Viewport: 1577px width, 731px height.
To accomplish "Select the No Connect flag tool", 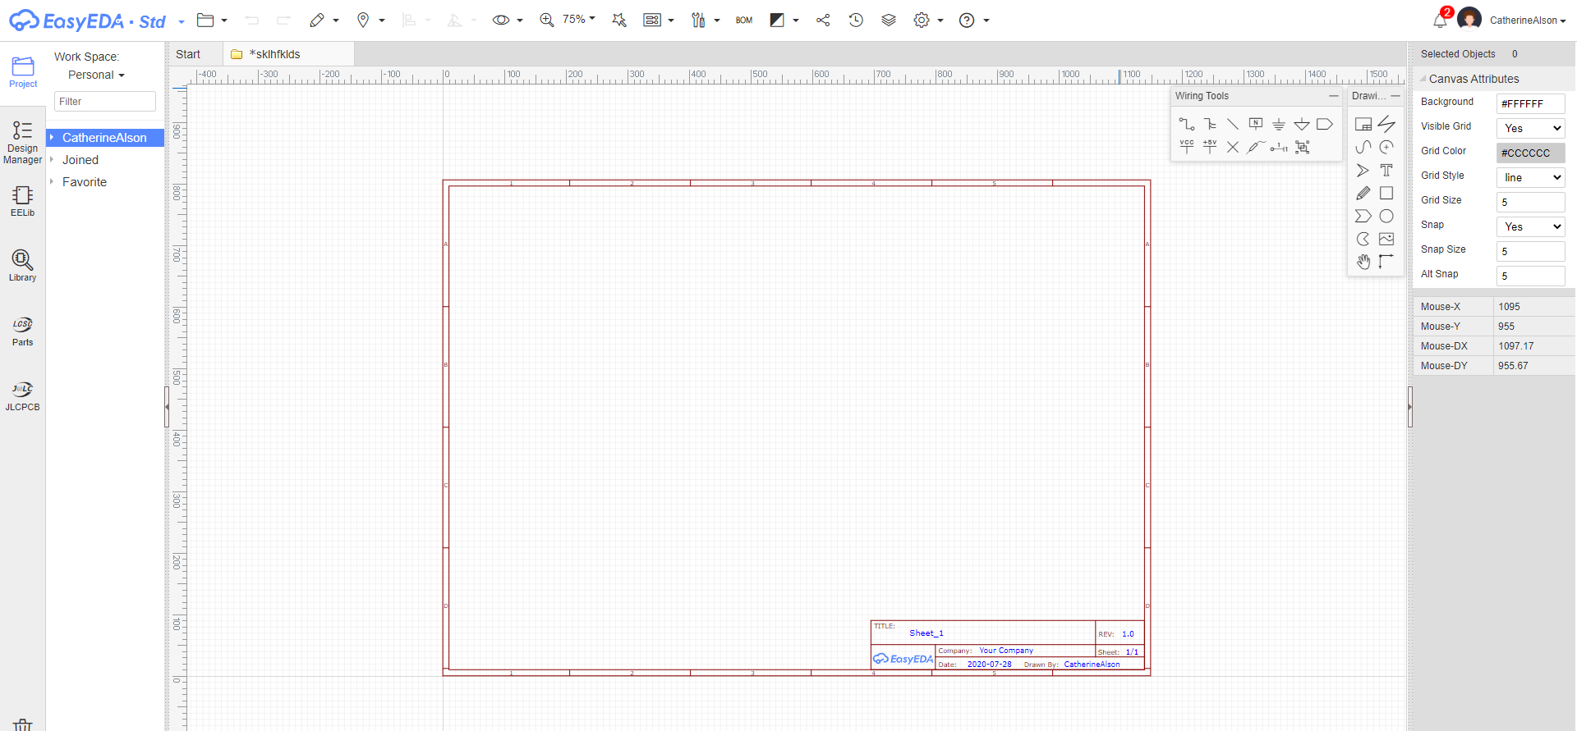I will [1233, 147].
